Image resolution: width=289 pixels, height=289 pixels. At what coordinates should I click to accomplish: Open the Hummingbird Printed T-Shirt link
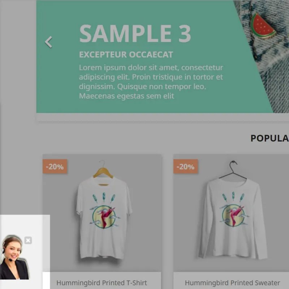[x=102, y=283]
